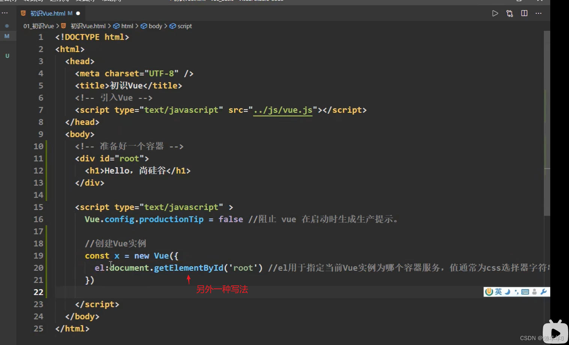Toggle the IME moon half-width mode

pos(507,292)
